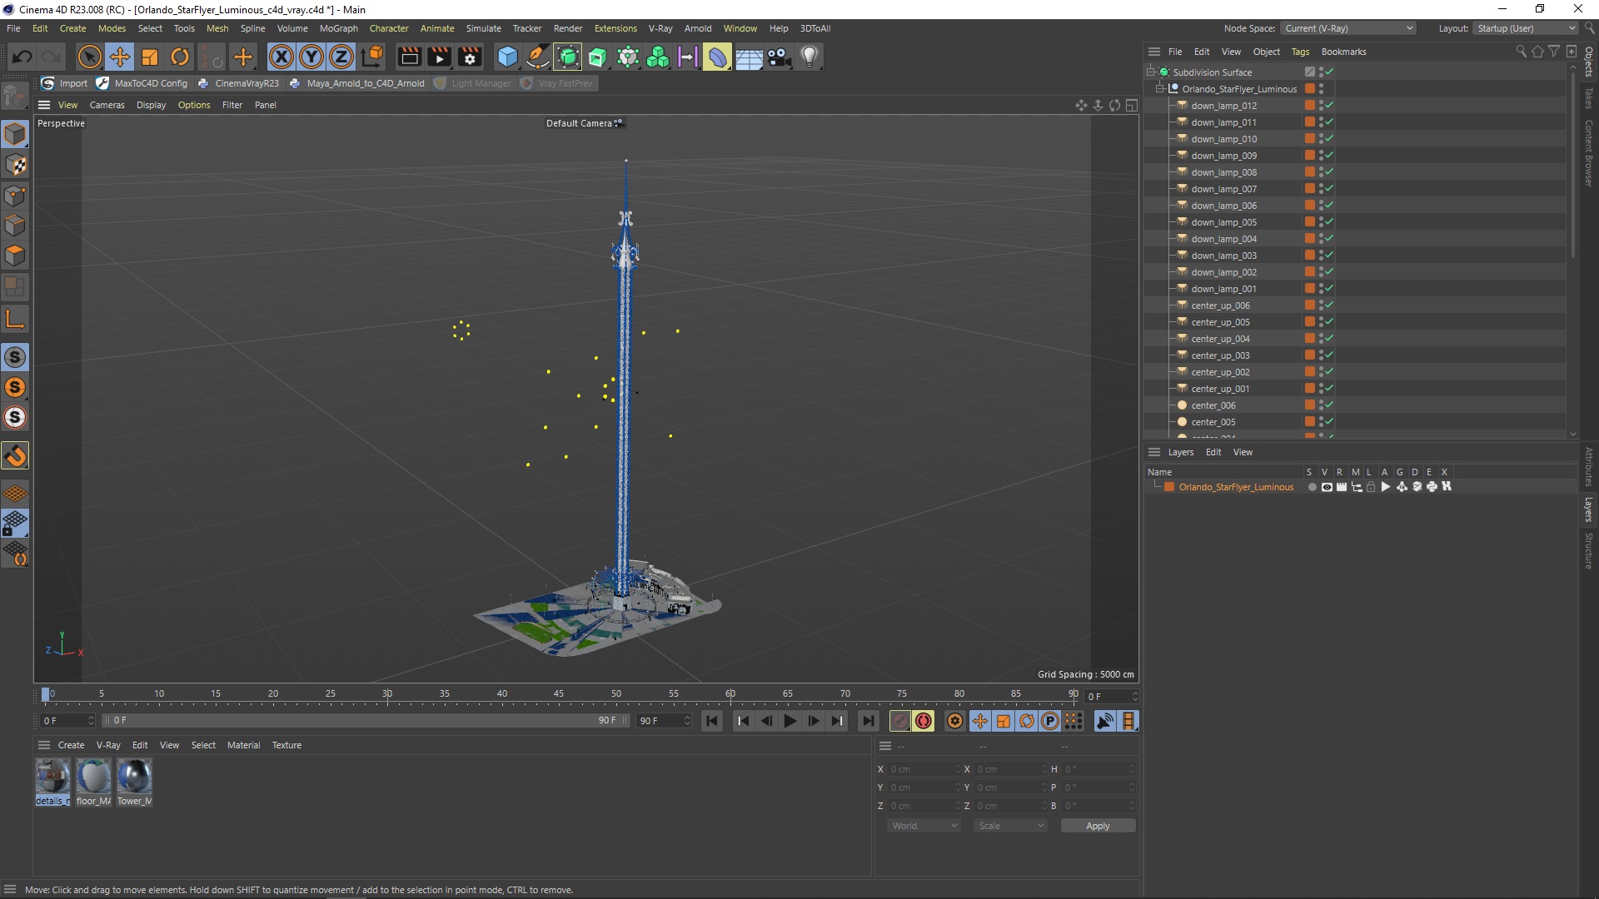Screen dimensions: 1599x899
Task: Switch to Texture mode in left palette
Action: pyautogui.click(x=15, y=165)
